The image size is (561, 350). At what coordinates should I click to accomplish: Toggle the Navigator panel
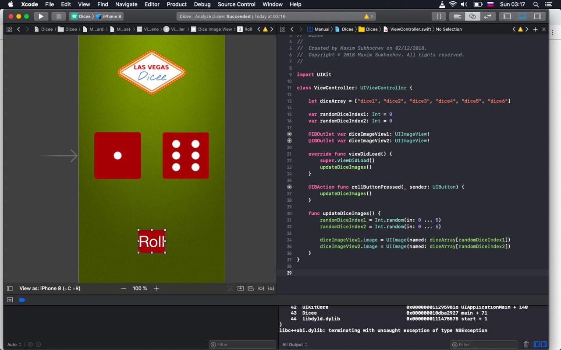point(507,16)
